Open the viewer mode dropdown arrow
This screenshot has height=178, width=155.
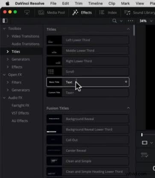tap(152, 143)
